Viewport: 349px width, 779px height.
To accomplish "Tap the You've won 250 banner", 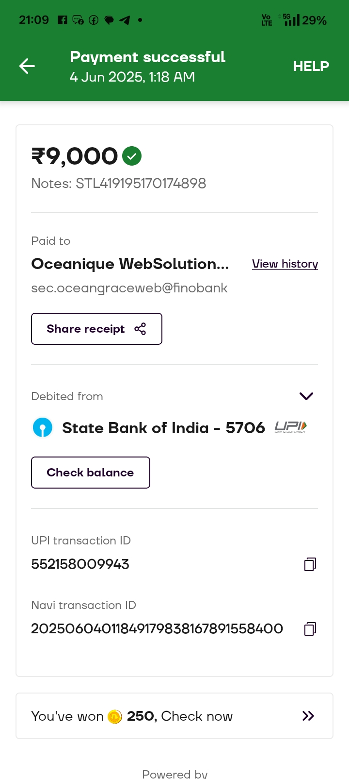I will (x=174, y=716).
